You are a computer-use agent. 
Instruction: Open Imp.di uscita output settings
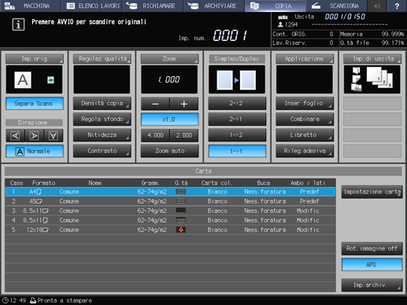pos(372,59)
